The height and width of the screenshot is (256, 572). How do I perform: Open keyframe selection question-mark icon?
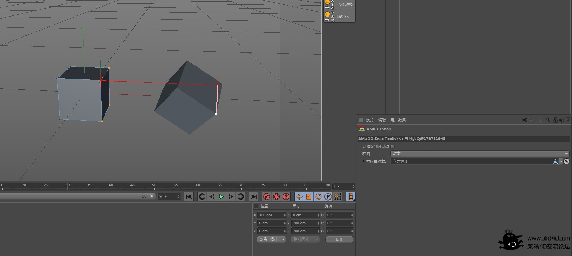tap(286, 196)
